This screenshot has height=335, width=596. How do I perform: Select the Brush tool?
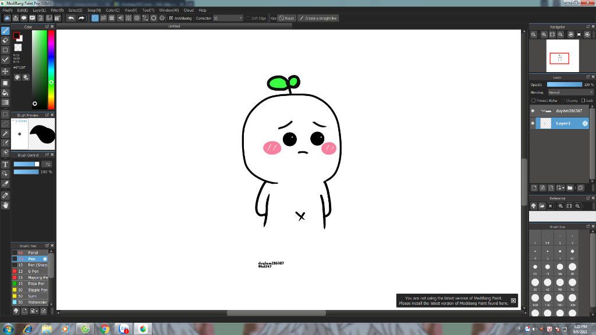(5, 31)
